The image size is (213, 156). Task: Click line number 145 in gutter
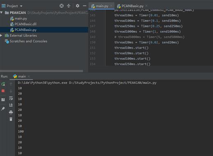pos(93,15)
